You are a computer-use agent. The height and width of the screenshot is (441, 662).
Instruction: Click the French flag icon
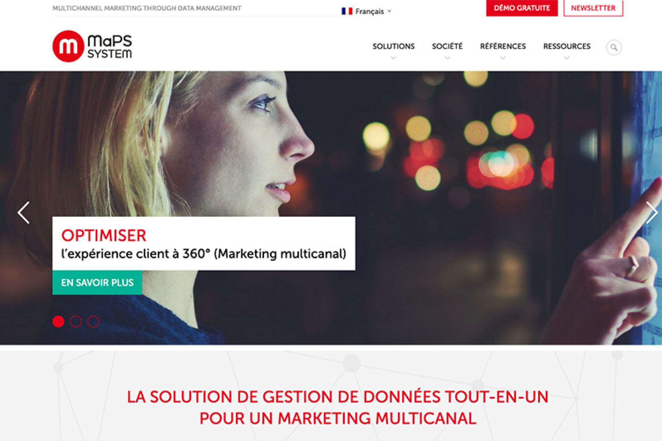pyautogui.click(x=347, y=11)
